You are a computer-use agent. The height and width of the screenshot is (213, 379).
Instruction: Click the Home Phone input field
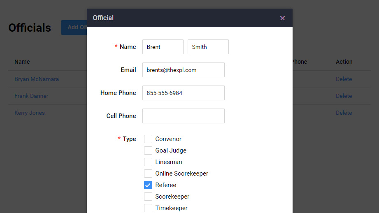(x=183, y=93)
